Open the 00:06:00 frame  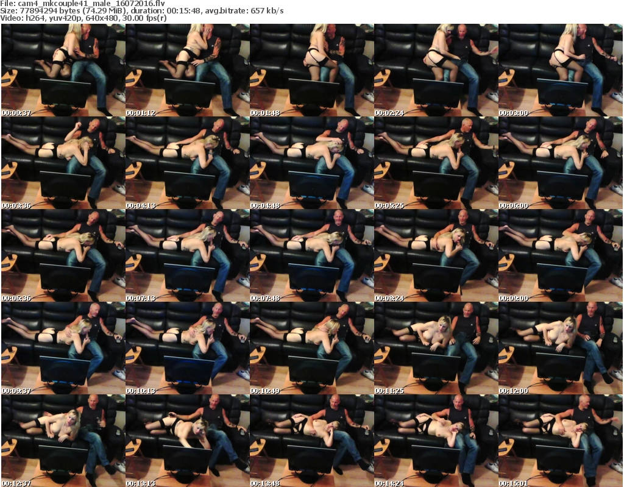pos(561,163)
